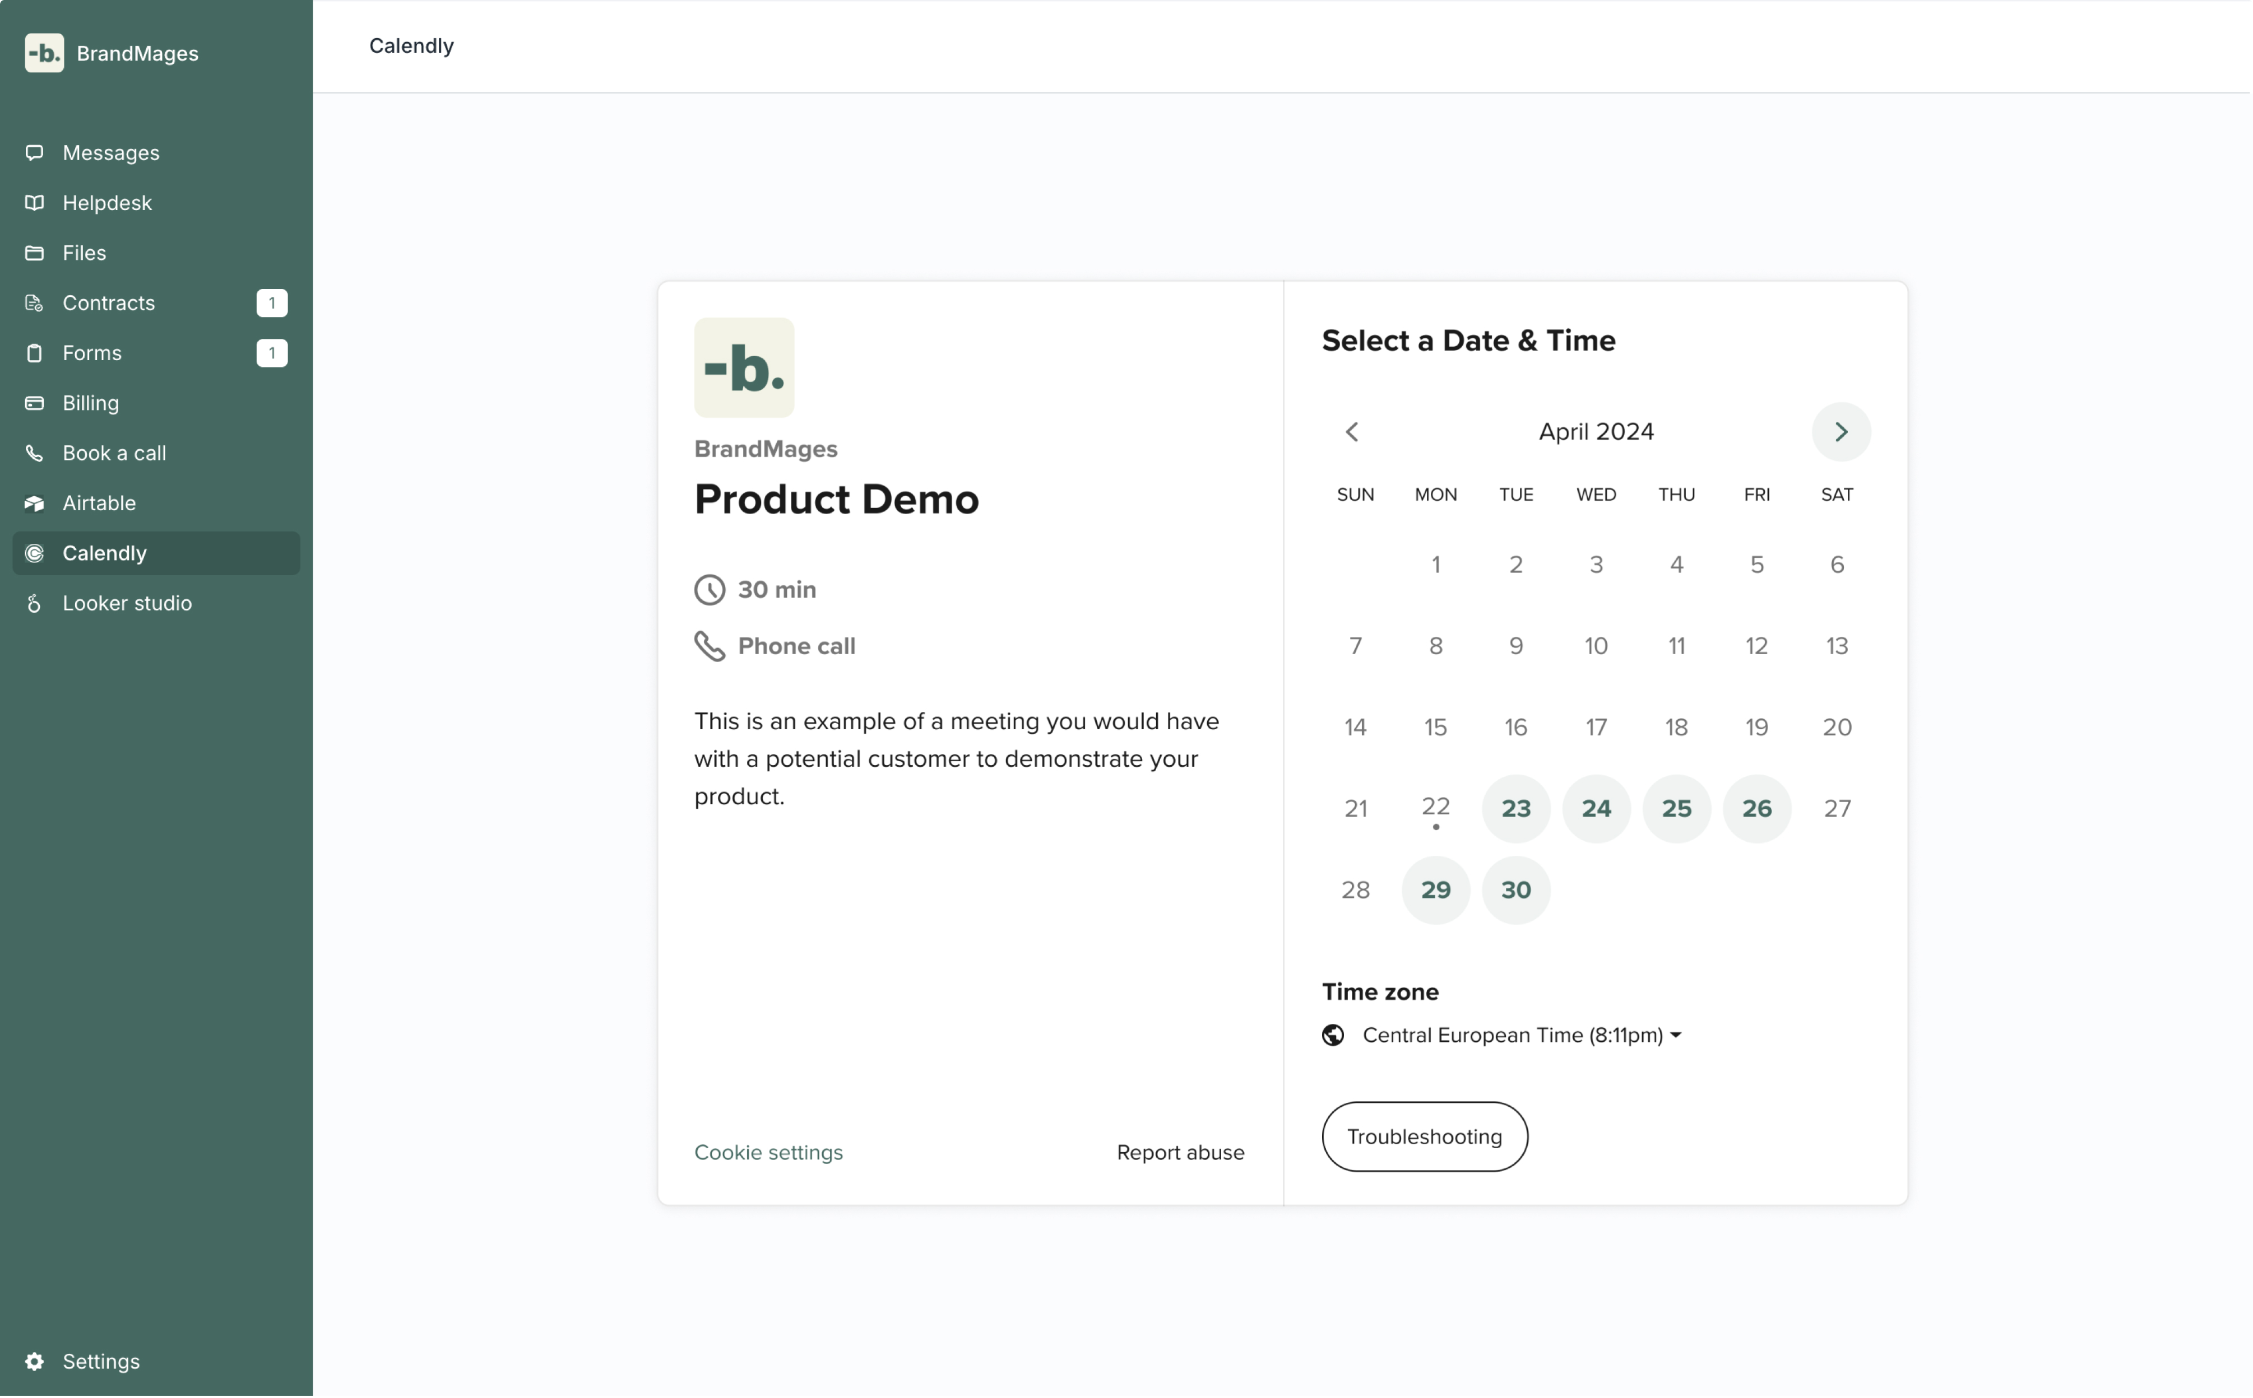Click the Helpdesk book icon
Image resolution: width=2253 pixels, height=1398 pixels.
[x=34, y=203]
